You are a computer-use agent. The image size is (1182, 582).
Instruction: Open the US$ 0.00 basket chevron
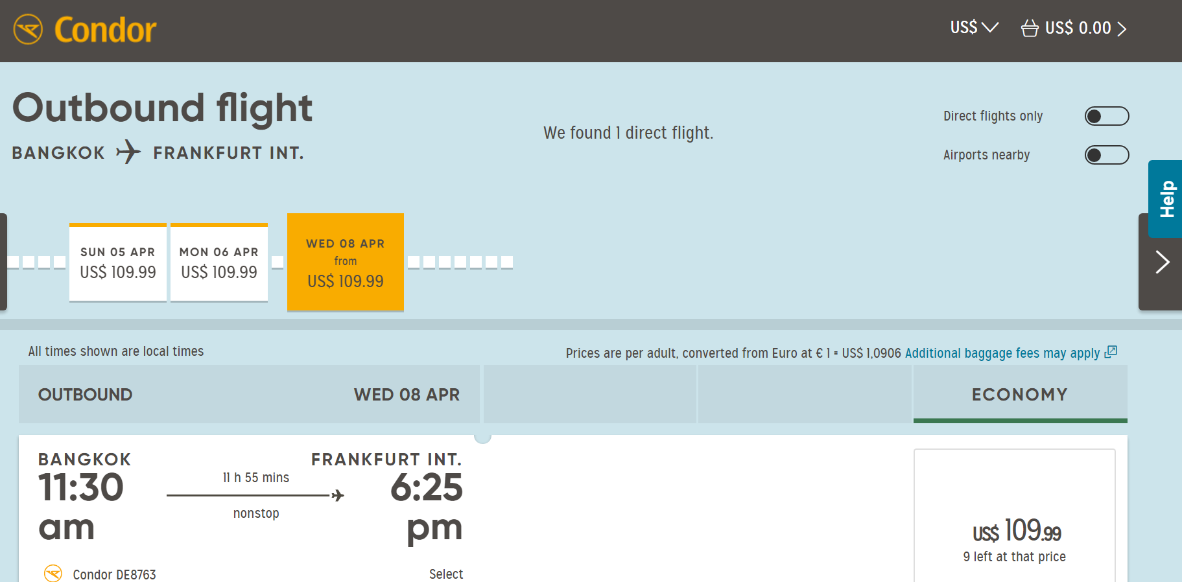pyautogui.click(x=1122, y=29)
